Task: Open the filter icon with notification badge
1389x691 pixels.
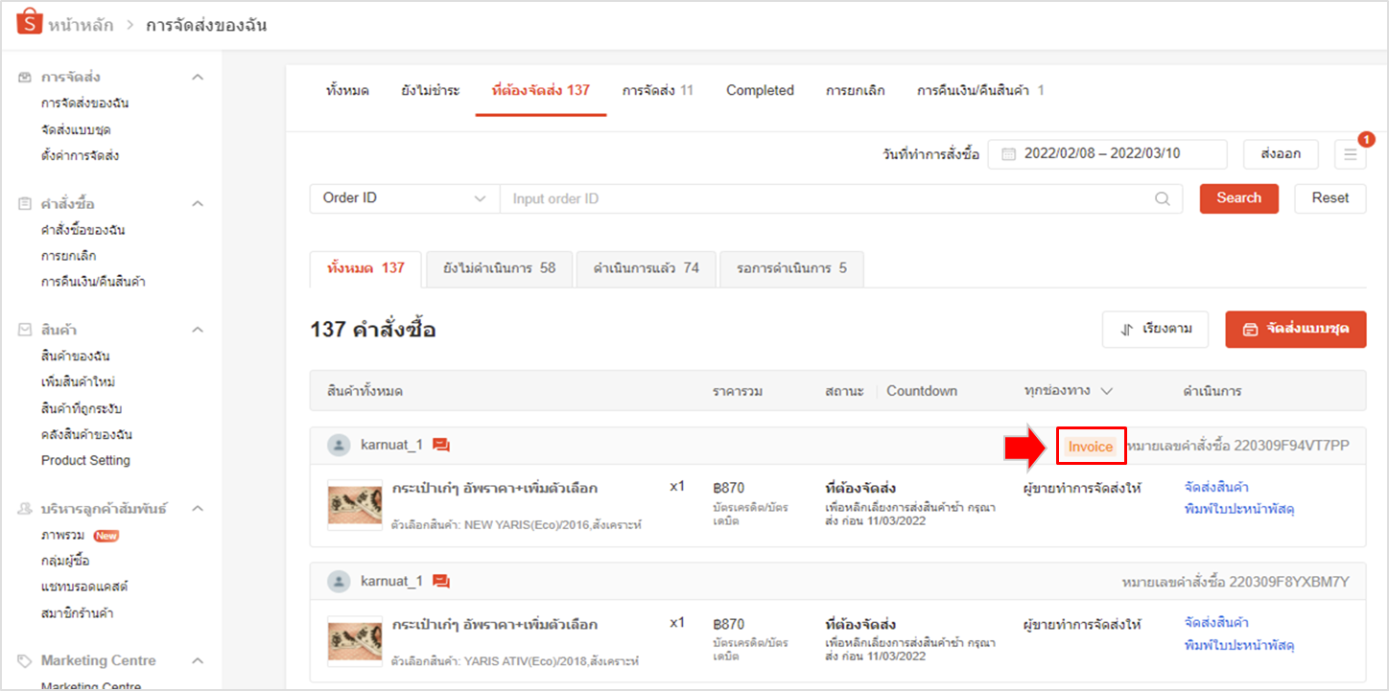Action: click(1350, 153)
